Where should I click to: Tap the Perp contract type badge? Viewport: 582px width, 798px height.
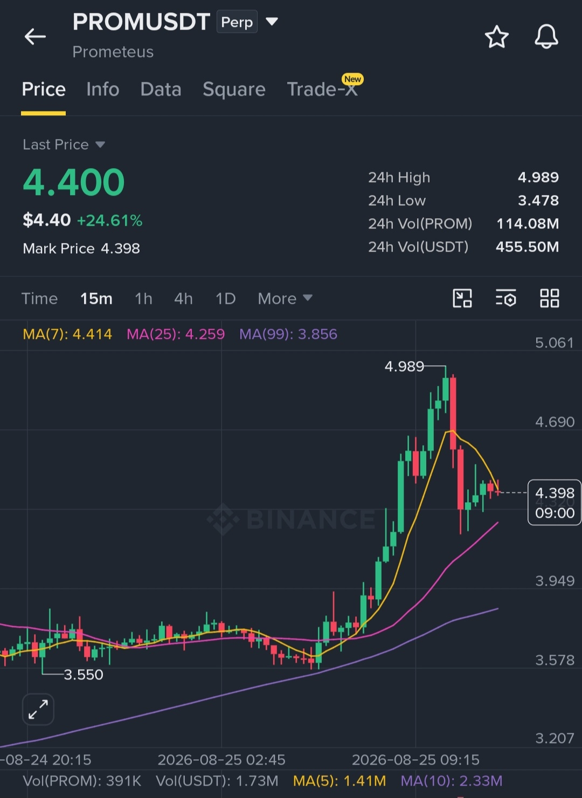(x=237, y=22)
